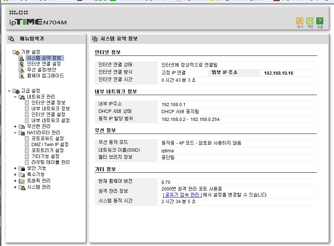Screen dimensions: 334x246
Task: Open the 내부 네트워크 정보 menu item
Action: coord(51,109)
